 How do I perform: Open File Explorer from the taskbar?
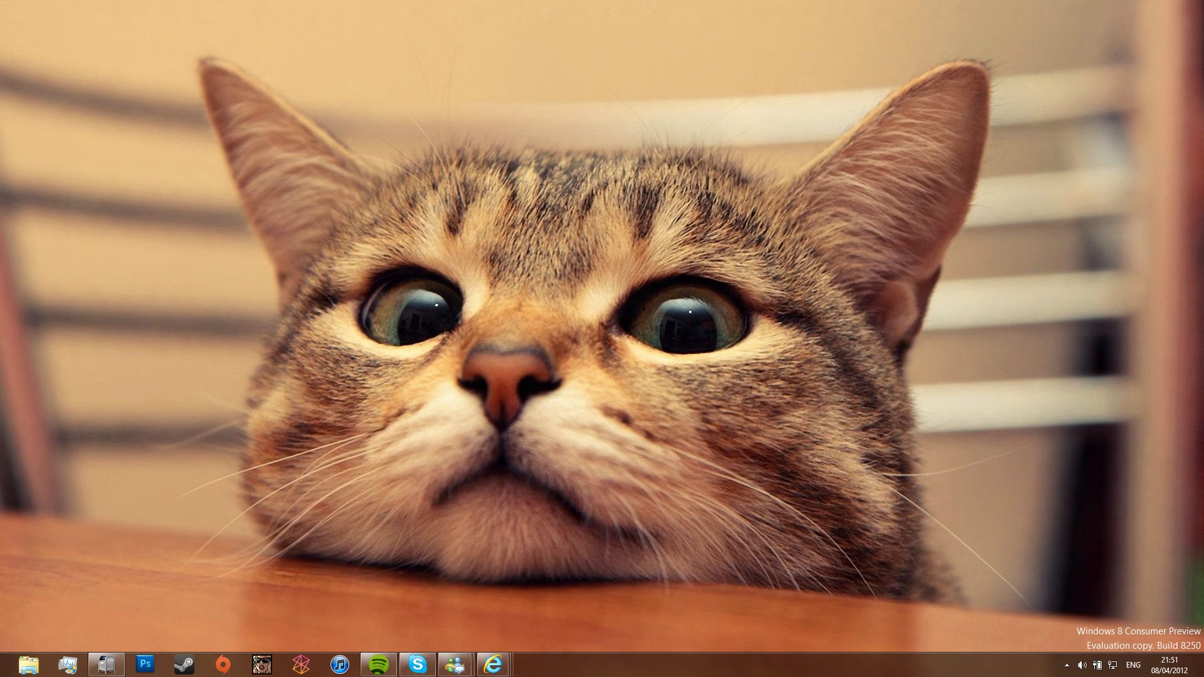pyautogui.click(x=29, y=664)
